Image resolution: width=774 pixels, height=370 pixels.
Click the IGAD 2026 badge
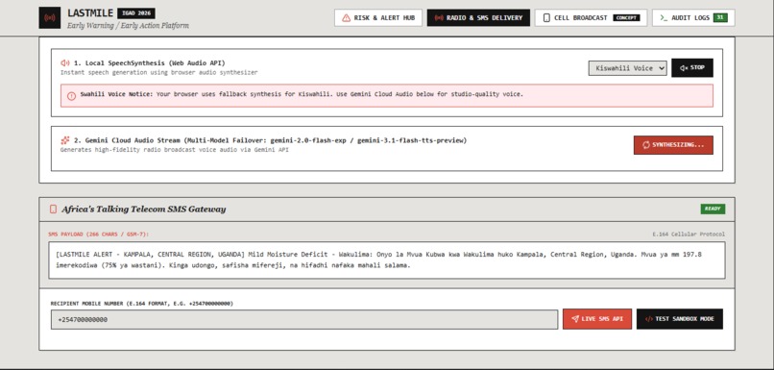[x=136, y=13]
